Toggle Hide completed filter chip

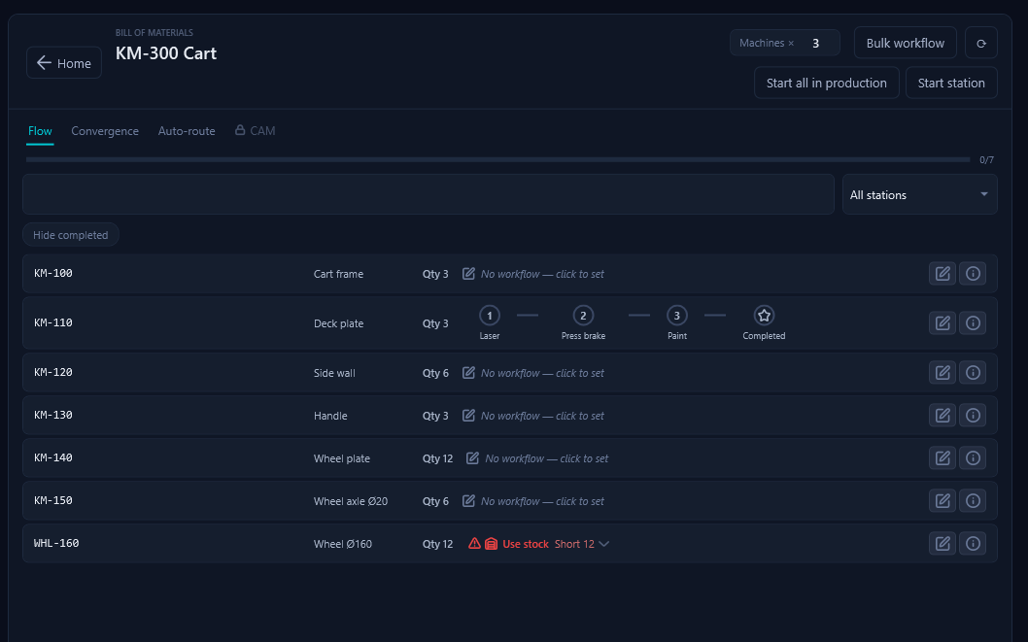[x=71, y=234]
